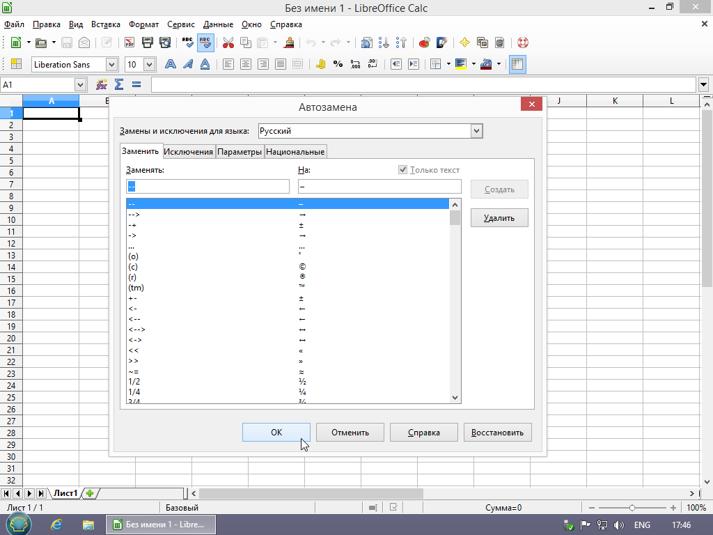Screen dimensions: 713x535
Task: Open the Styles and Formatting icon
Action: tap(17, 64)
